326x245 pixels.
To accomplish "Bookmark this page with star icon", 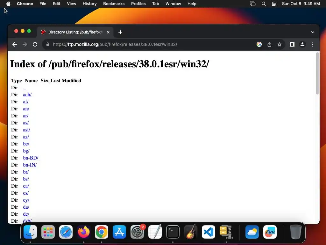I will tap(280, 44).
